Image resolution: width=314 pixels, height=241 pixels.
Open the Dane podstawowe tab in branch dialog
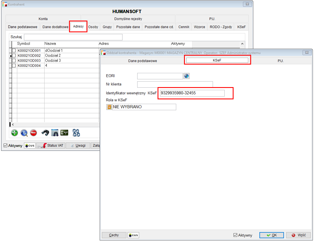[x=143, y=61]
